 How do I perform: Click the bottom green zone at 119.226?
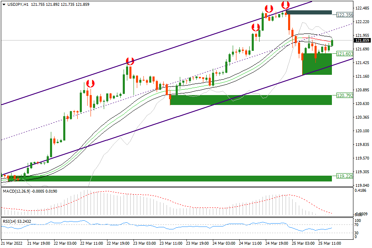point(169,178)
